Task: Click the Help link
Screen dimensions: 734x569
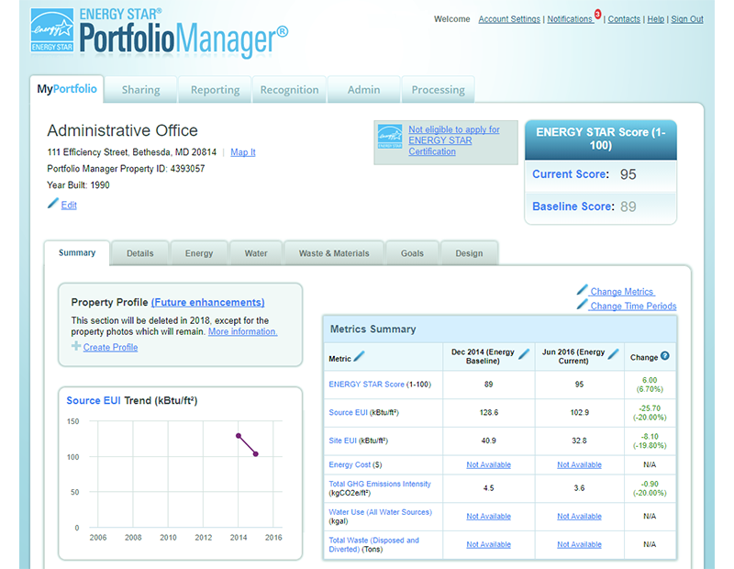Action: point(655,19)
